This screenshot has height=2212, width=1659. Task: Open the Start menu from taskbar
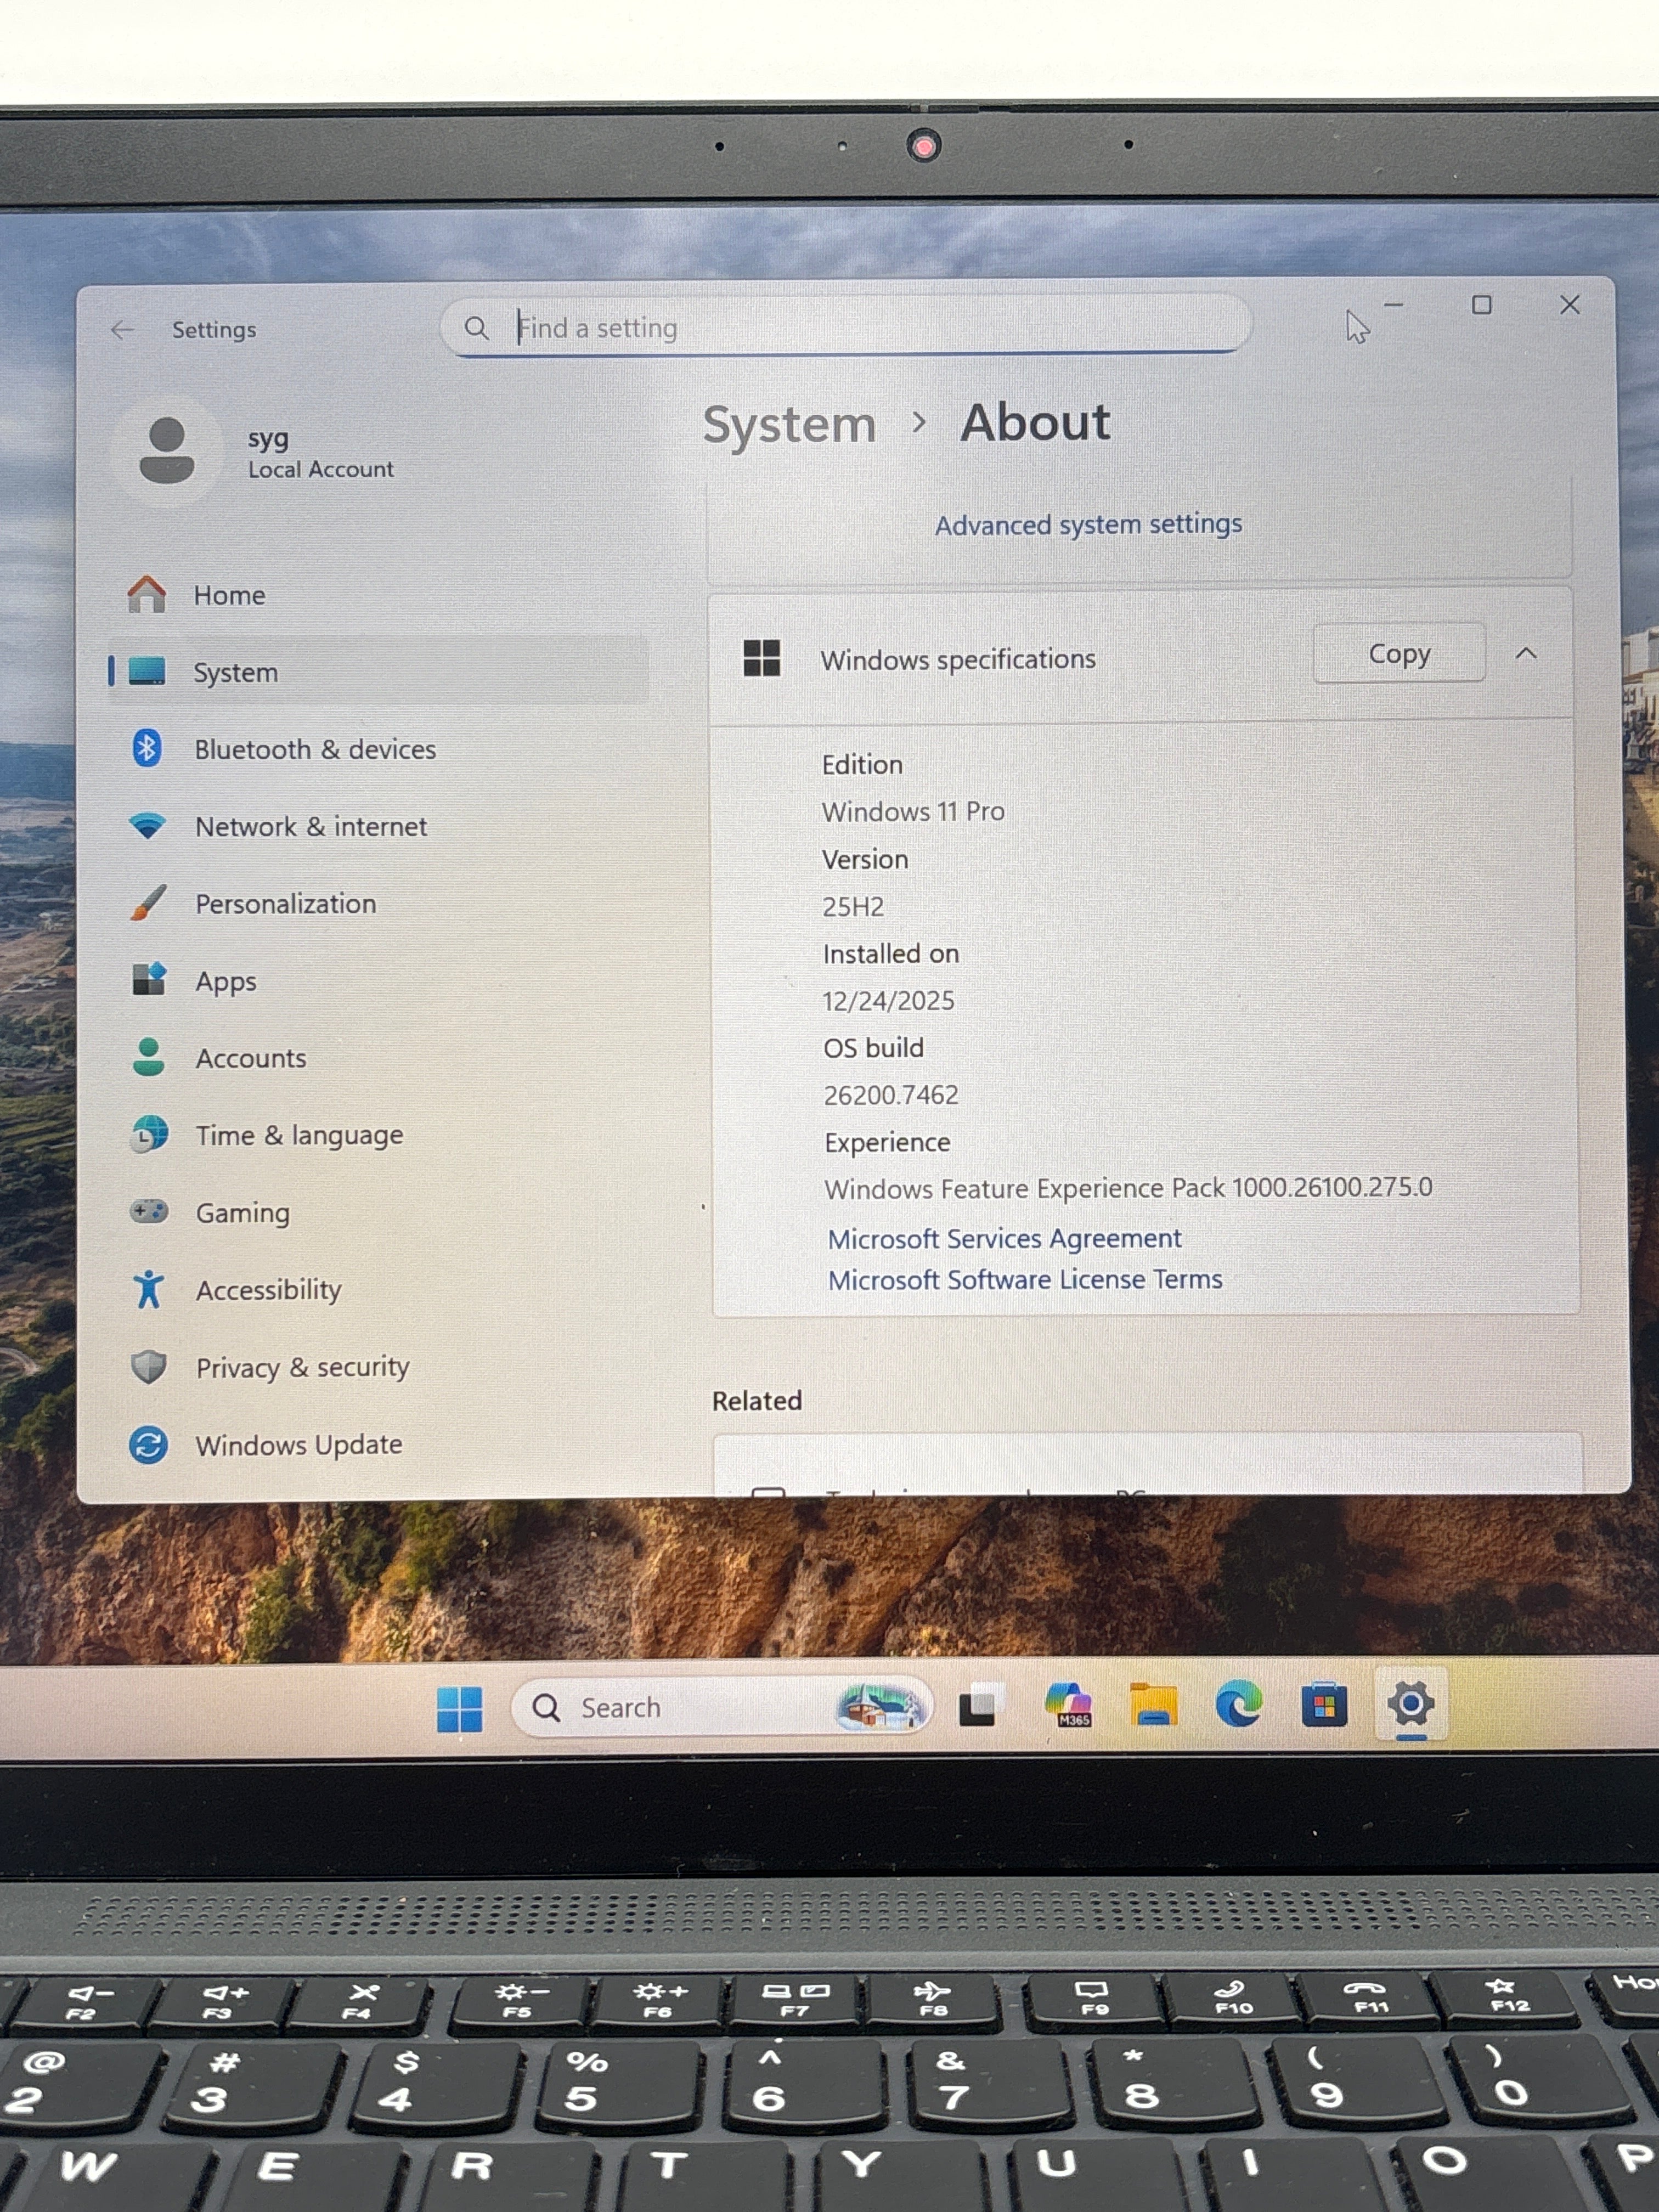[x=460, y=1709]
